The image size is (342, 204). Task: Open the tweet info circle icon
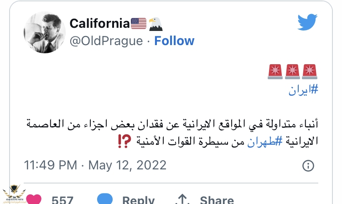point(308,164)
